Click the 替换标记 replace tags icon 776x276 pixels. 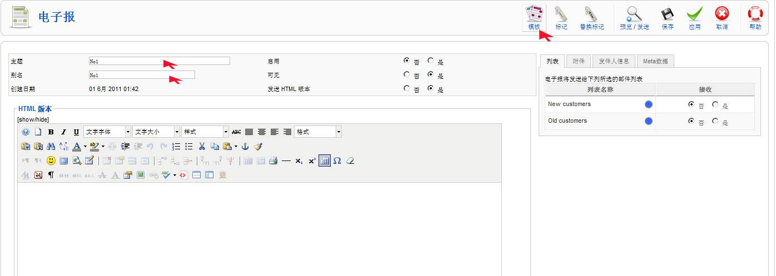[591, 18]
